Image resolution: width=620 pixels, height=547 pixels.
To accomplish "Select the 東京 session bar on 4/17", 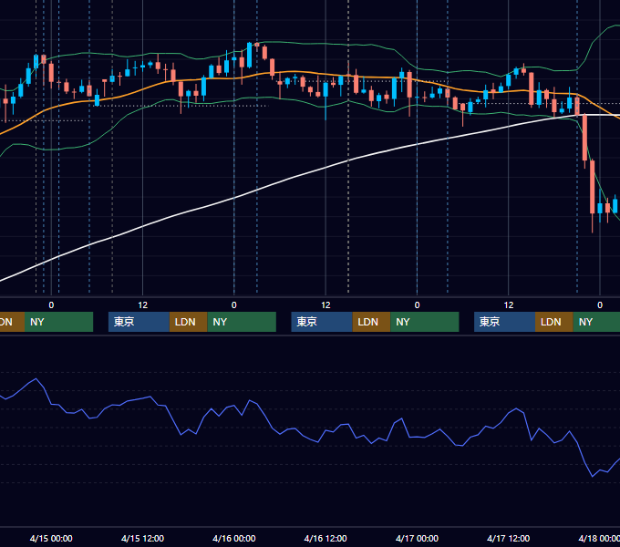I will click(x=504, y=322).
